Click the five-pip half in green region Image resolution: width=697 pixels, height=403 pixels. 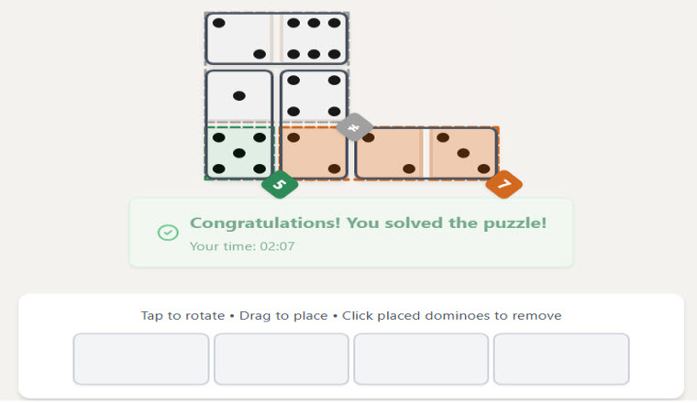(x=239, y=153)
